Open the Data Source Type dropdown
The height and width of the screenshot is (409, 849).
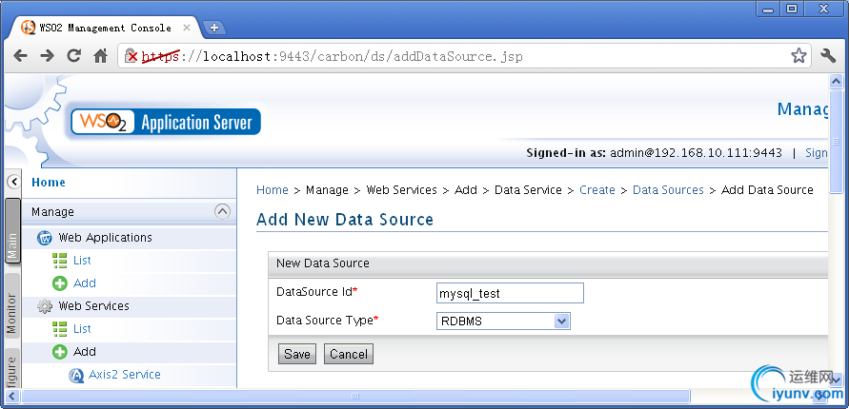click(x=503, y=321)
